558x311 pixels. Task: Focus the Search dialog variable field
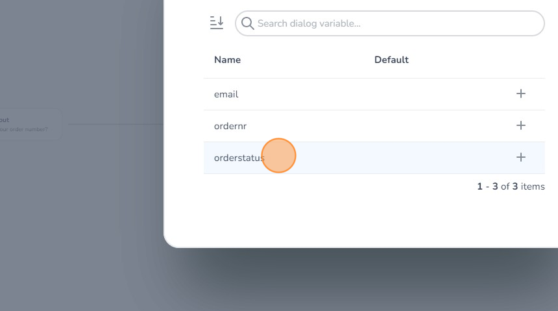396,23
